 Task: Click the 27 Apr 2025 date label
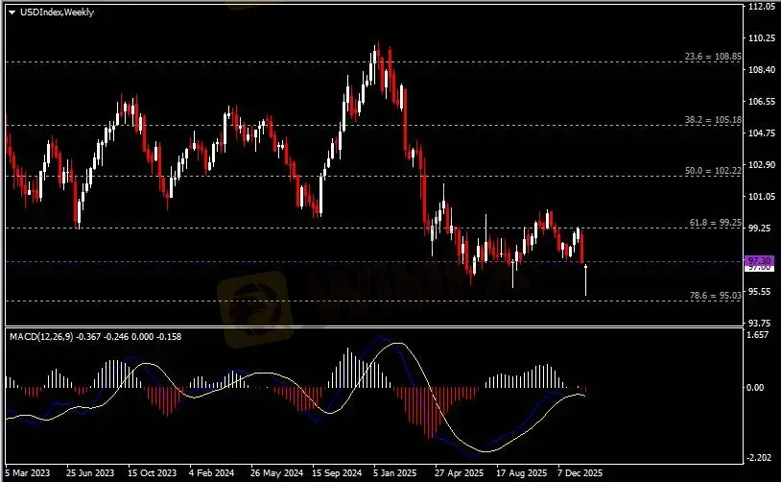452,473
